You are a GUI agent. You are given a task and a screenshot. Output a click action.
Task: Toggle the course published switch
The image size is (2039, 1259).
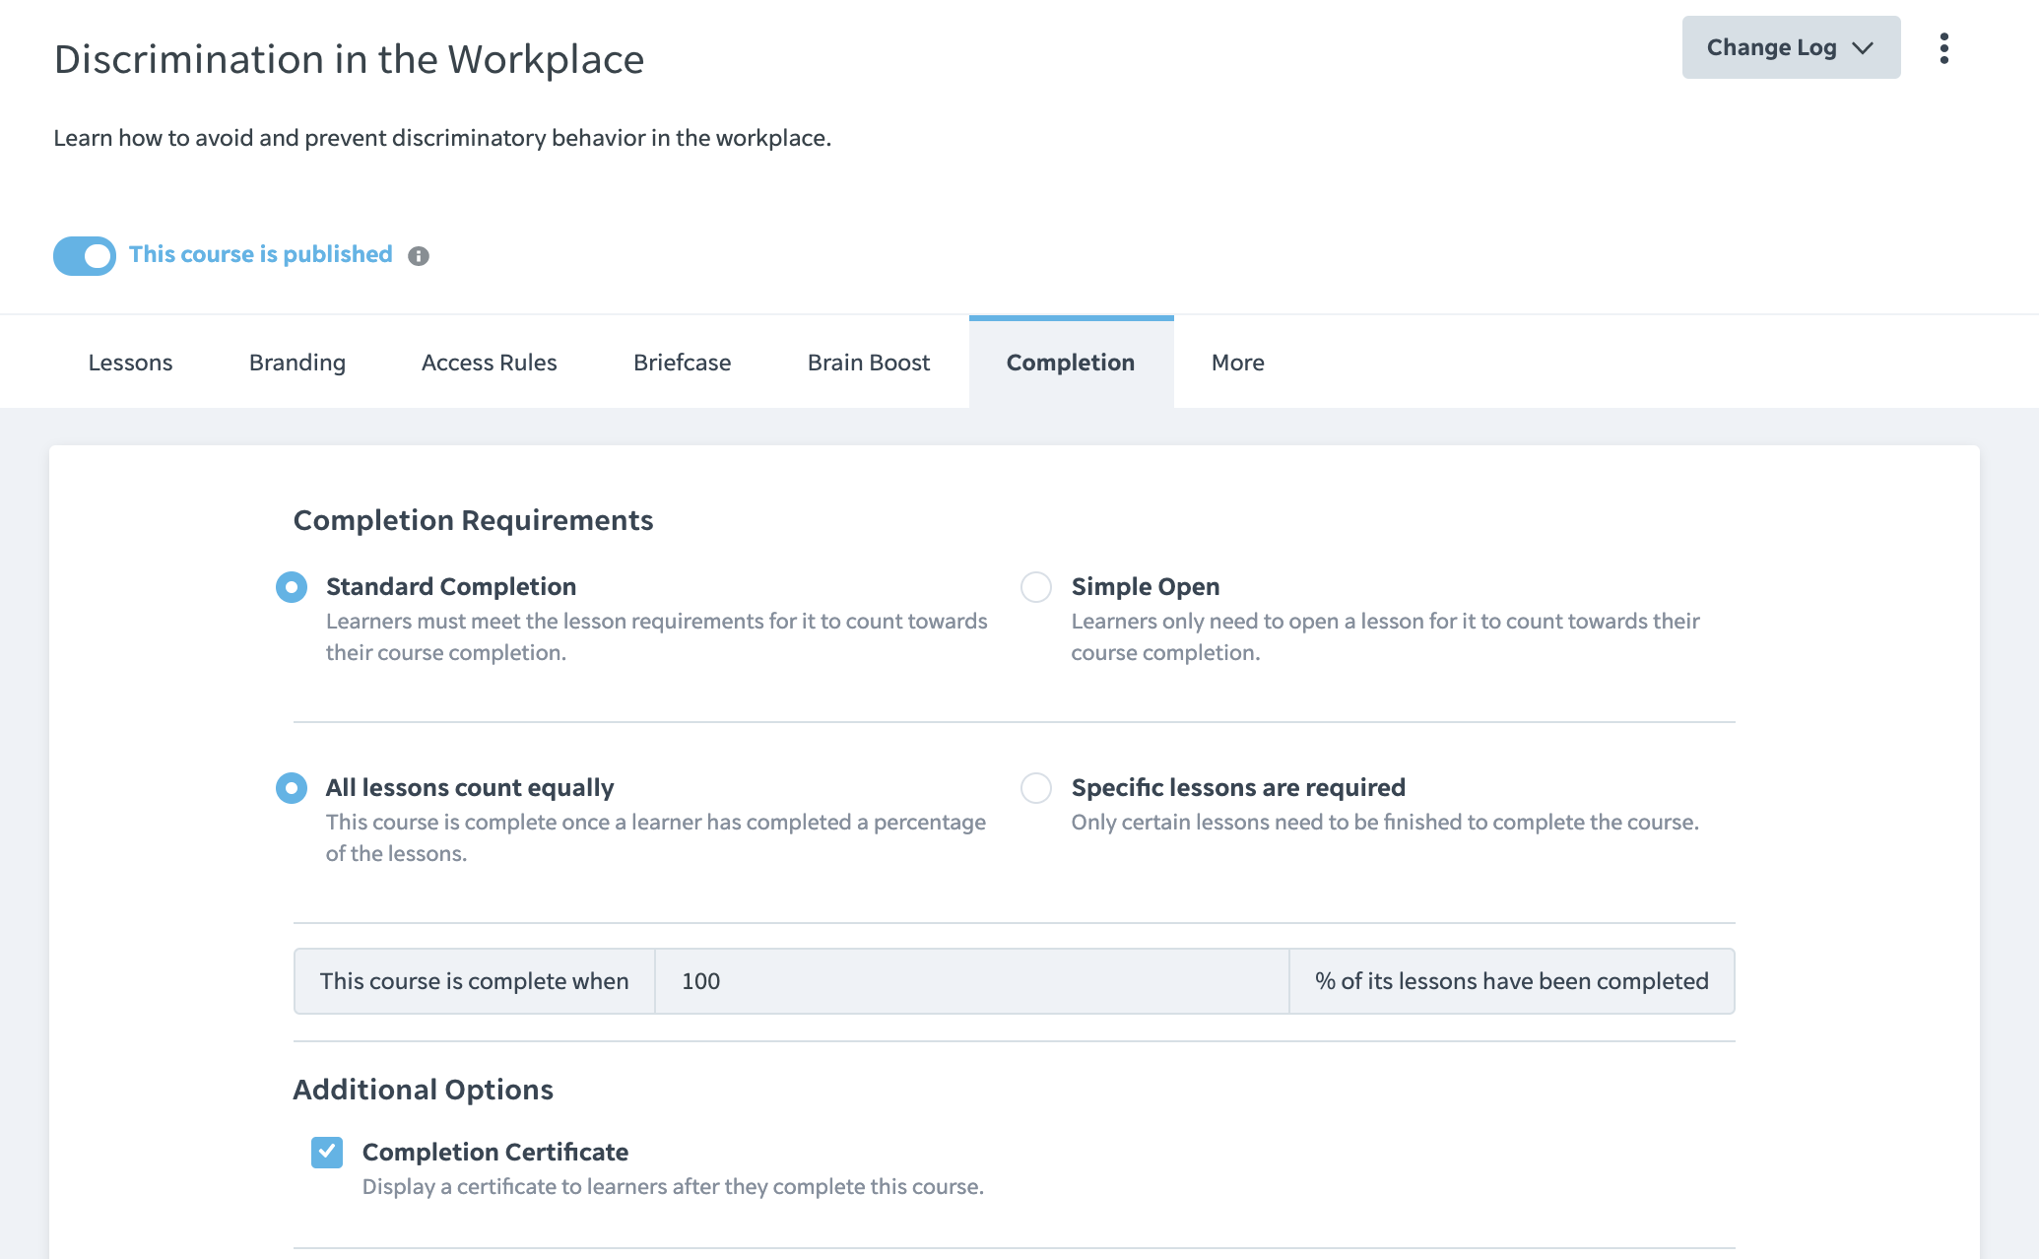pyautogui.click(x=85, y=256)
